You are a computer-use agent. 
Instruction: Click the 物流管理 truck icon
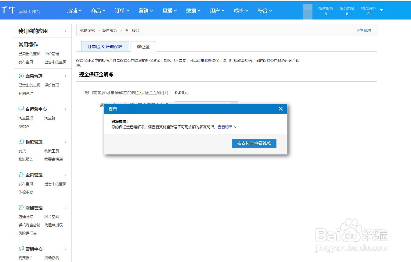coord(21,142)
